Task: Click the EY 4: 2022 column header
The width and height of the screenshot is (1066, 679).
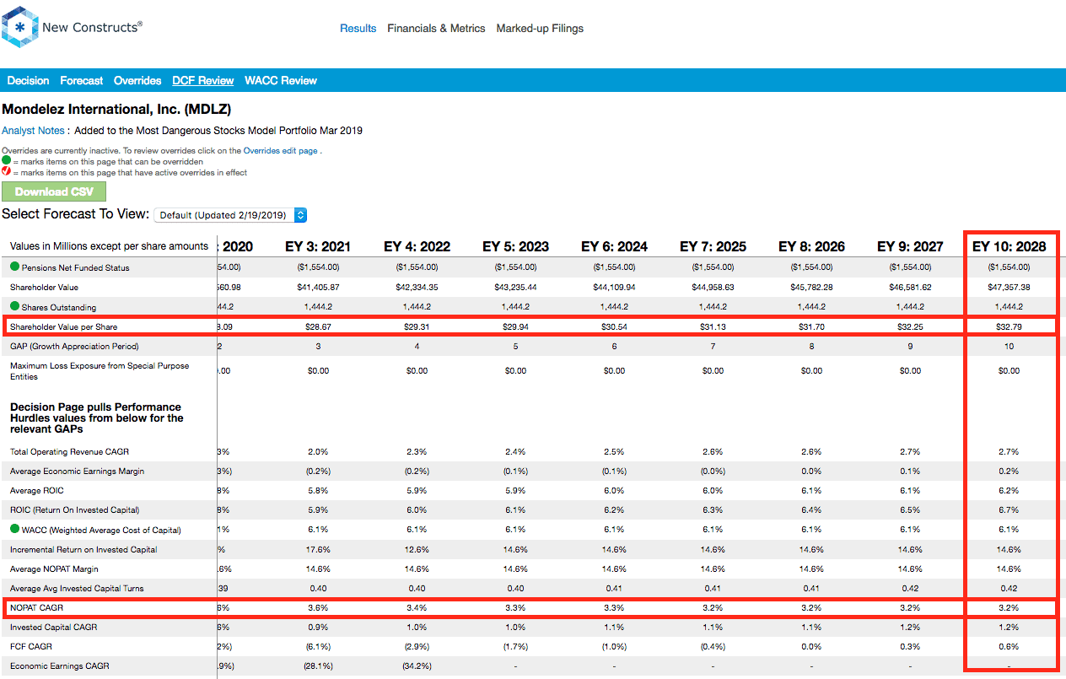Action: pos(417,247)
